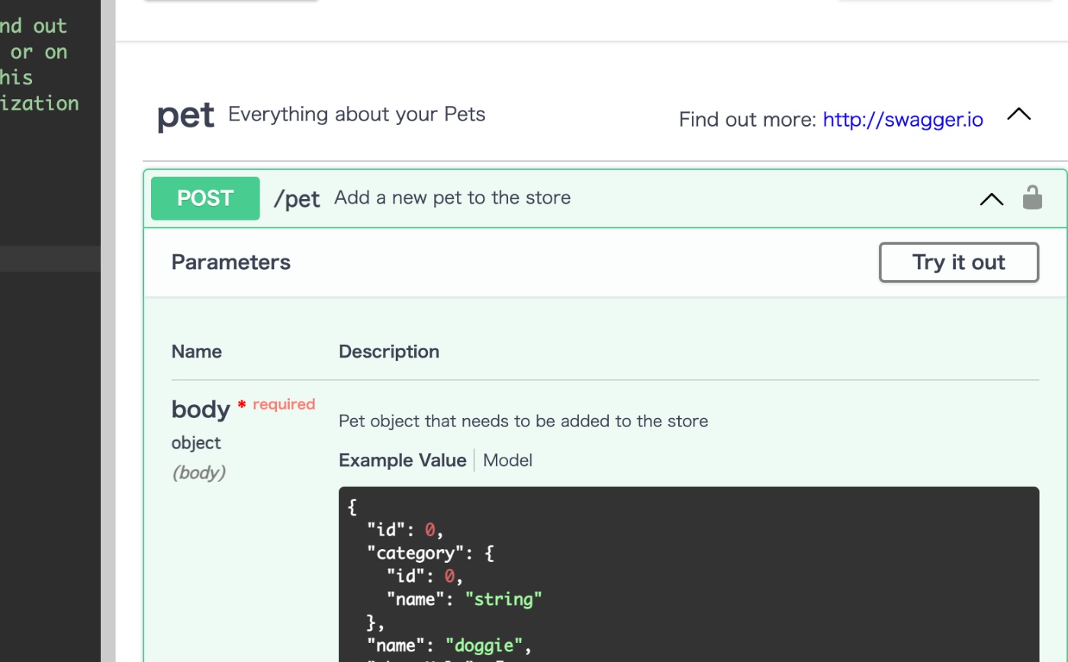Click the pet tag heading

click(x=185, y=116)
